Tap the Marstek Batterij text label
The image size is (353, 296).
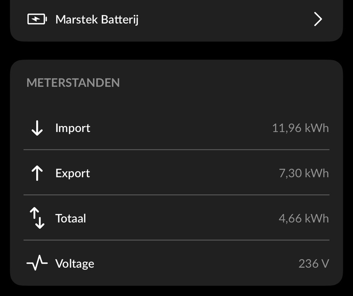pyautogui.click(x=97, y=19)
